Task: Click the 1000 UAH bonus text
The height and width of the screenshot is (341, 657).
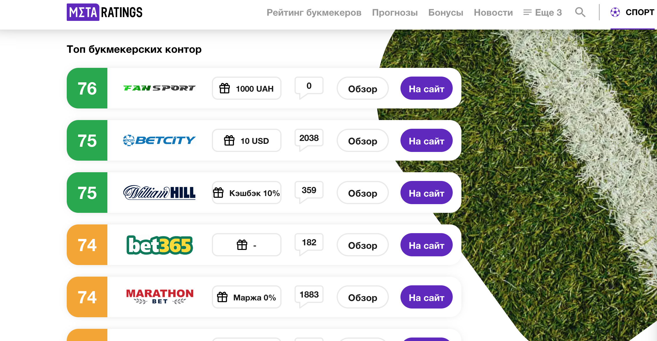Action: pyautogui.click(x=255, y=89)
